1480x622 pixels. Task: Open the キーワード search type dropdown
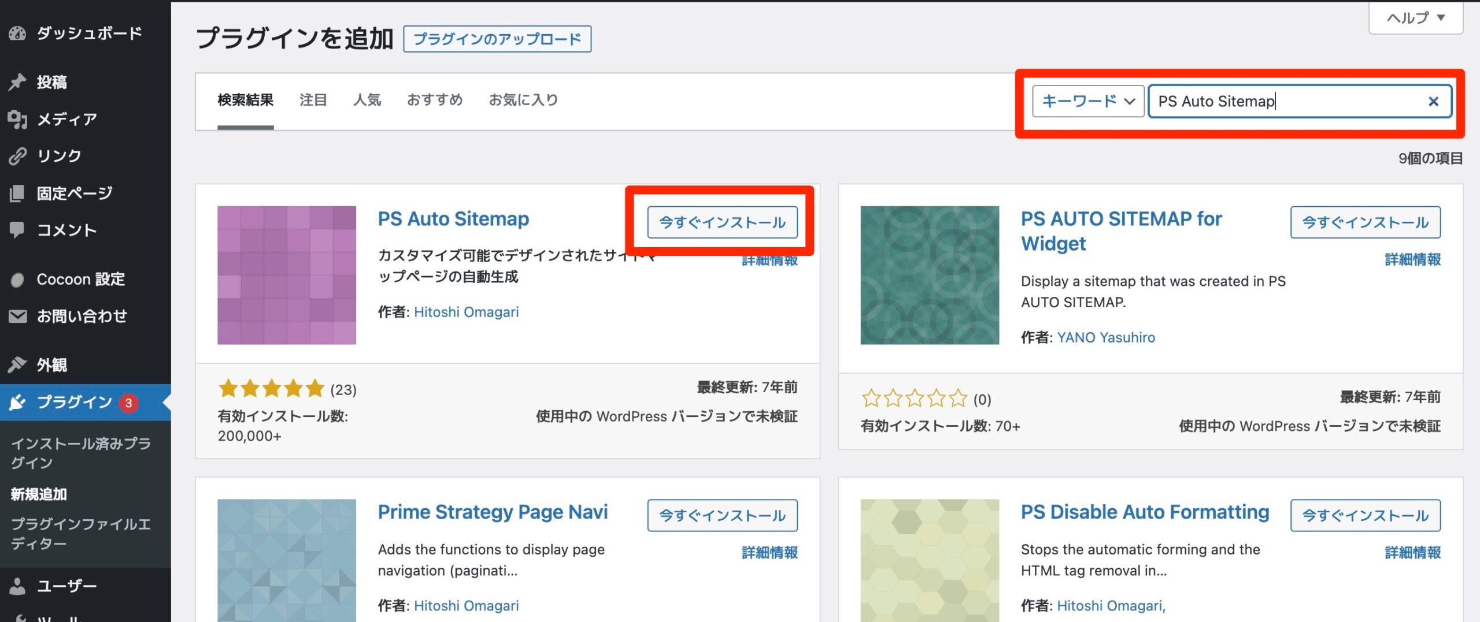1088,102
